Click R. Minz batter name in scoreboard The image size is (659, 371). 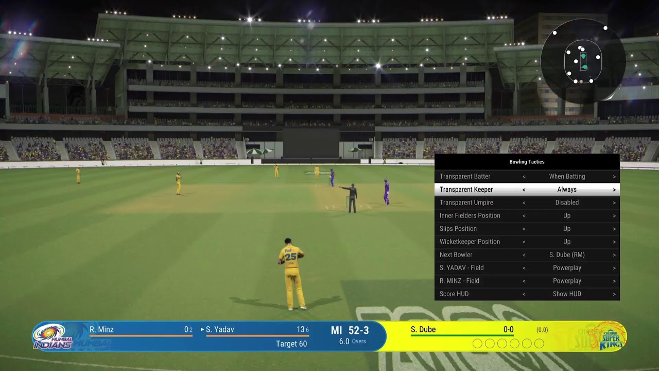pos(101,329)
